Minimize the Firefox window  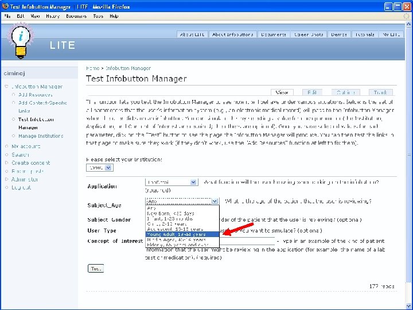pyautogui.click(x=388, y=6)
